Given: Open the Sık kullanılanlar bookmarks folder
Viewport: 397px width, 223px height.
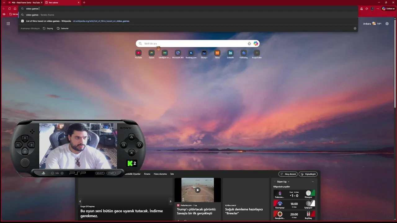Looking at the screenshot, I should coord(14,14).
